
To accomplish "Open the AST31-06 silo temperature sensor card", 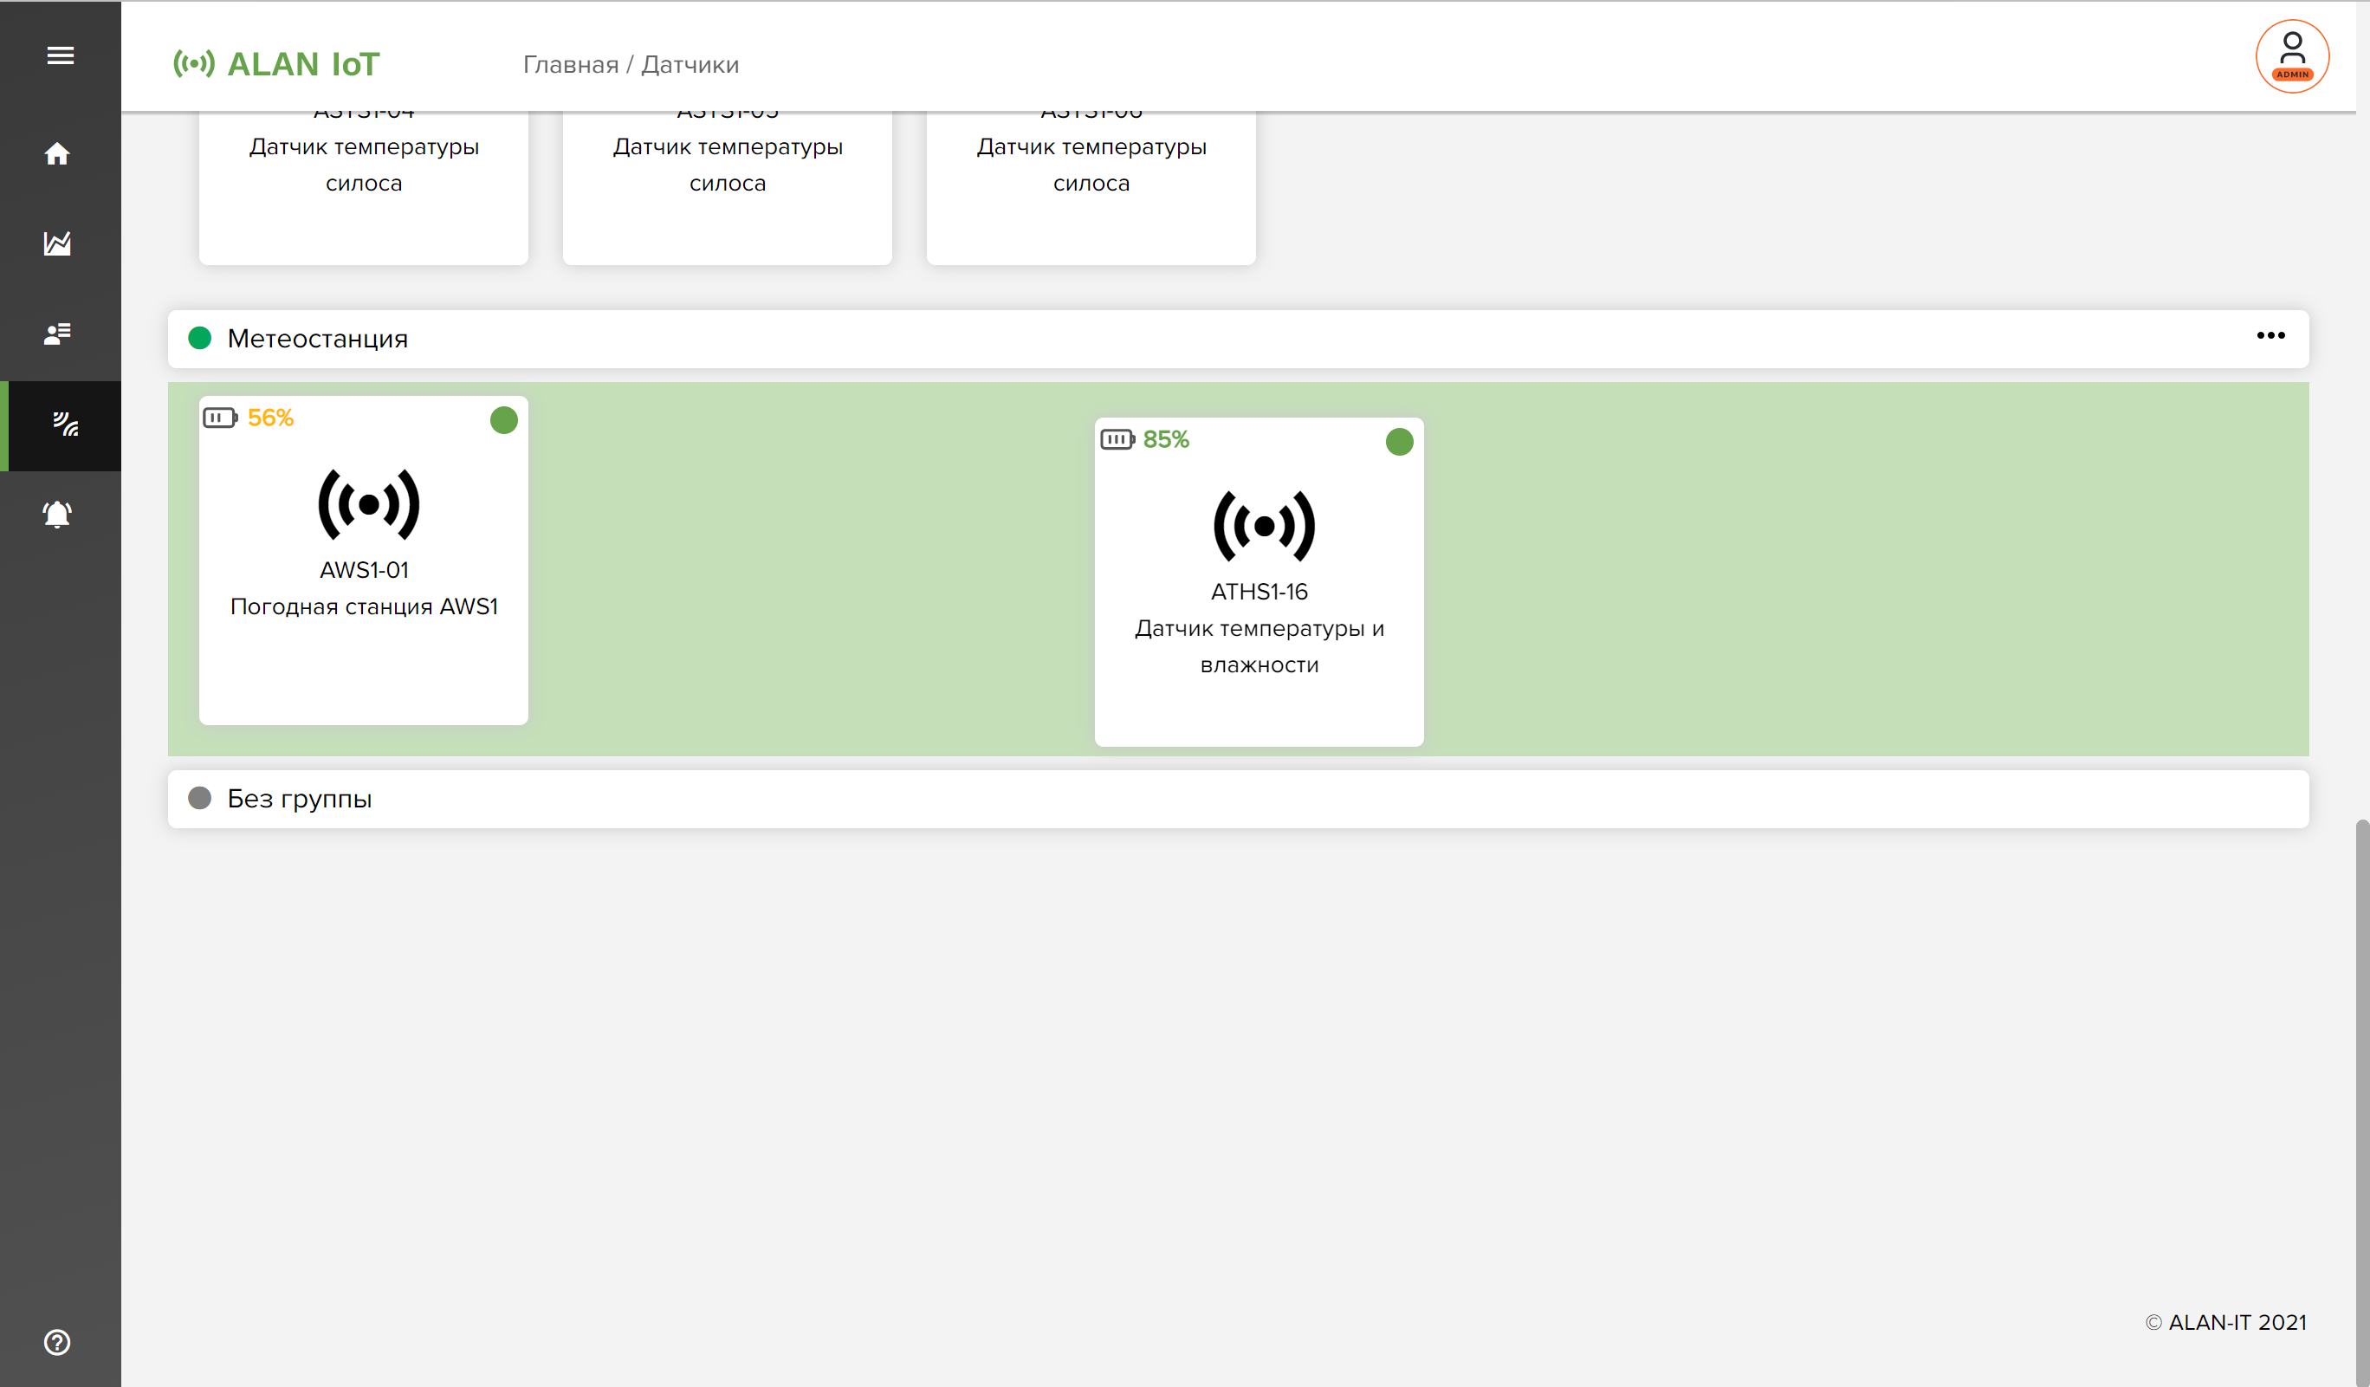I will 1091,188.
